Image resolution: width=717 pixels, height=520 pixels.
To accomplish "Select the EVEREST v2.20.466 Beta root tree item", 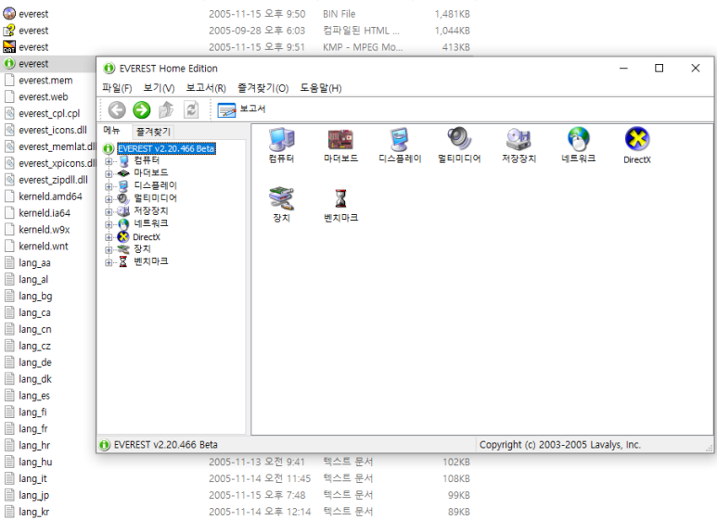I will pos(166,148).
